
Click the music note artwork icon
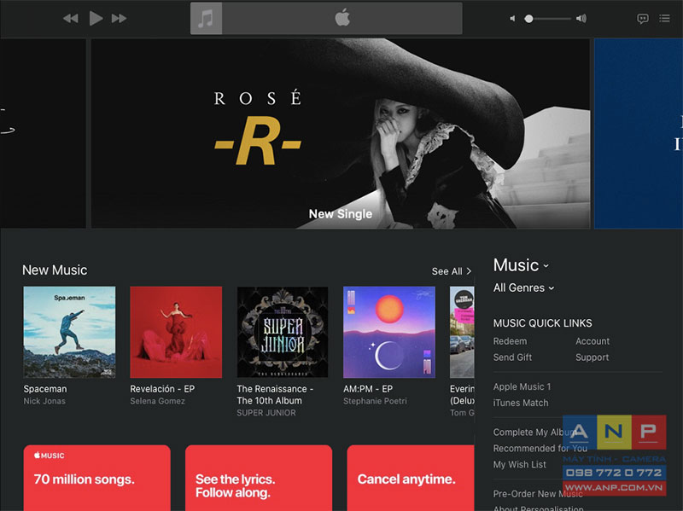point(206,18)
